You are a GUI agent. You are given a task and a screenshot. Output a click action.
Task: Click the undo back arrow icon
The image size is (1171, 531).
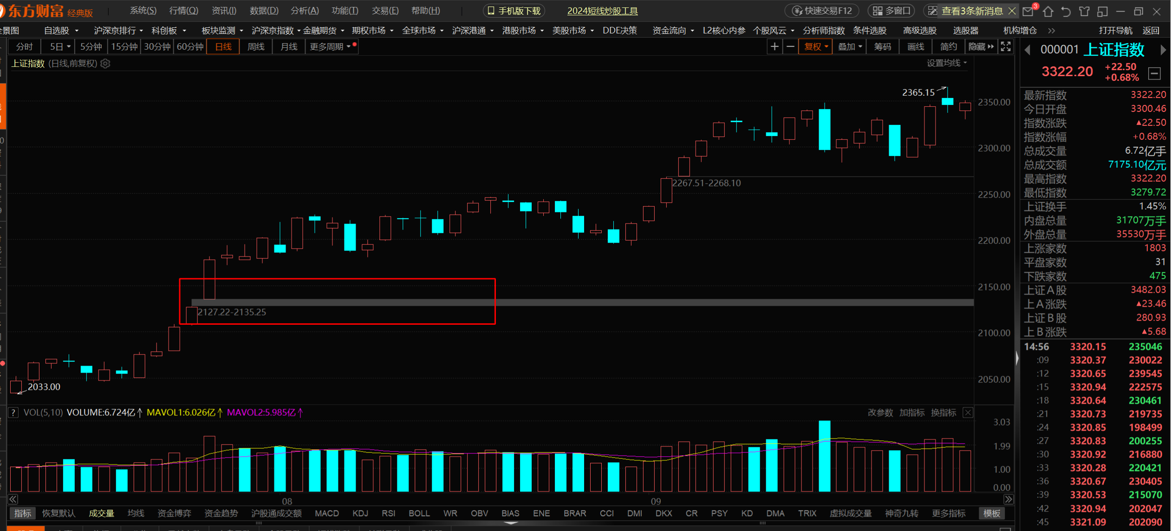coord(1066,11)
